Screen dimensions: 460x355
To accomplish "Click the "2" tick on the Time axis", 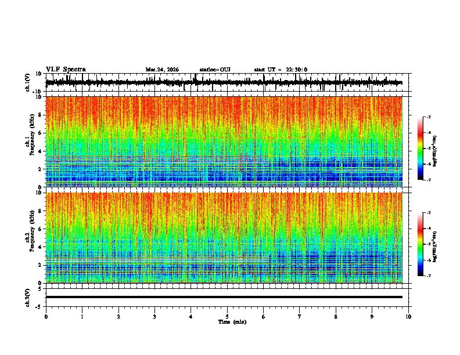I will pos(118,317).
